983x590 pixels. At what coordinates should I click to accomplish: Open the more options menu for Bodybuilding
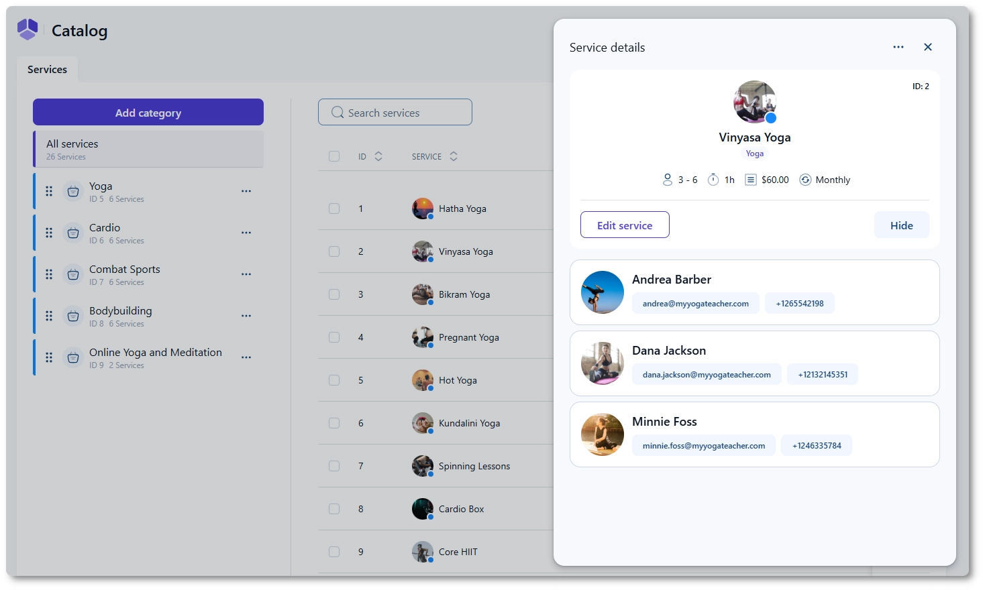coord(246,316)
